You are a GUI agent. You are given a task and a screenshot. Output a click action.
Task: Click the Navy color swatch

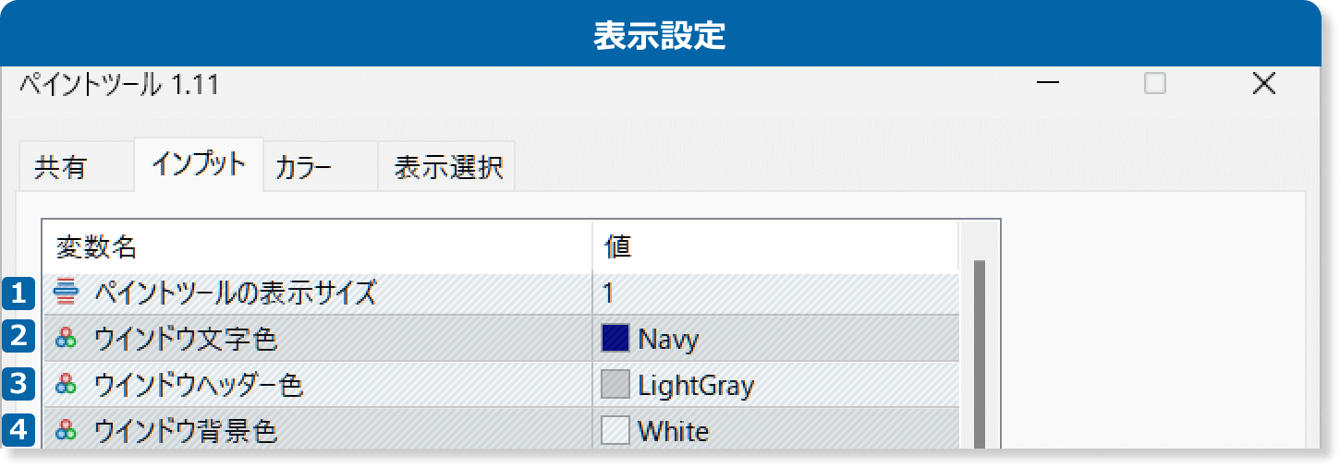tap(615, 339)
